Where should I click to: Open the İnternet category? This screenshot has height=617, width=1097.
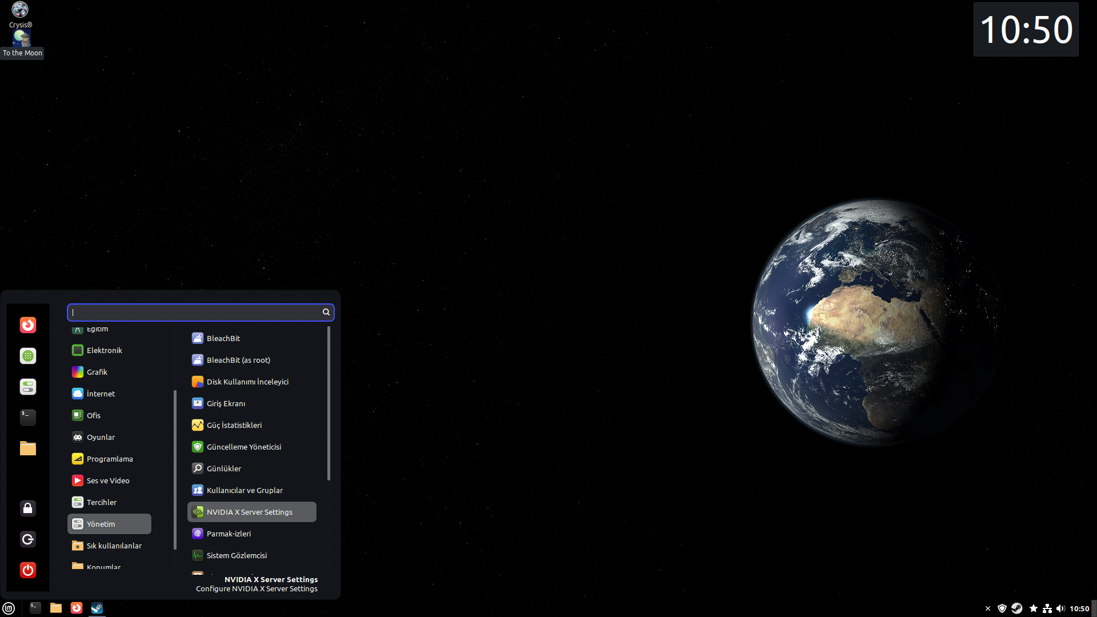101,394
